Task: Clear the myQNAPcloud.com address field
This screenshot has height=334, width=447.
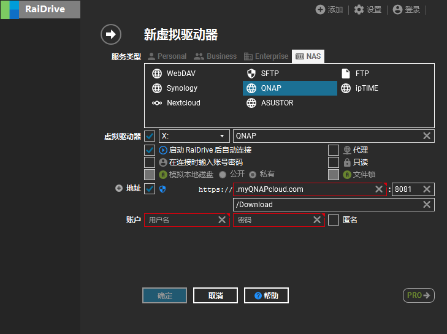Action: click(x=379, y=189)
